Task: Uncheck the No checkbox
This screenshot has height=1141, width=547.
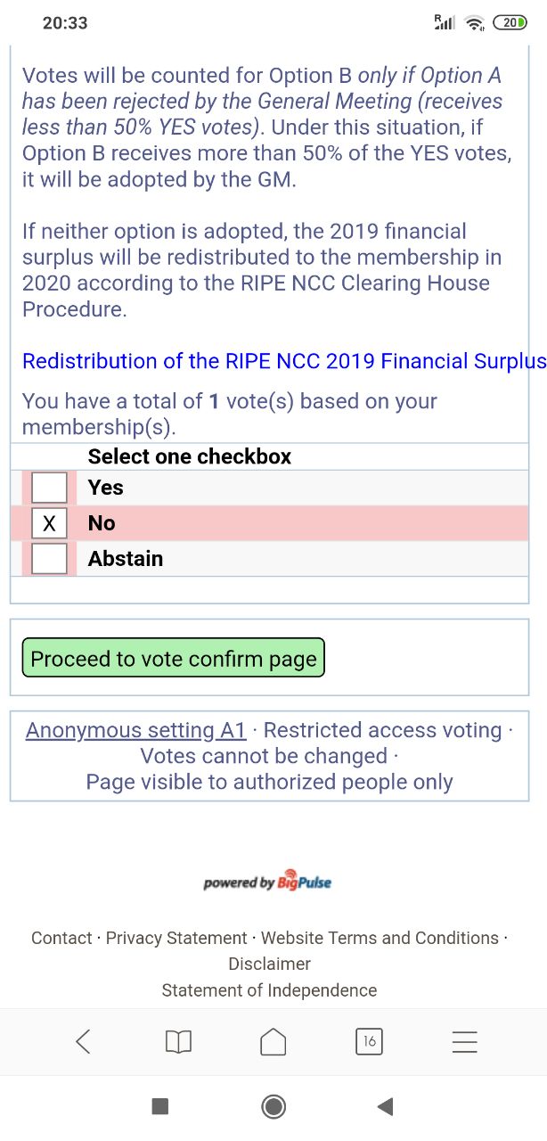Action: (49, 523)
